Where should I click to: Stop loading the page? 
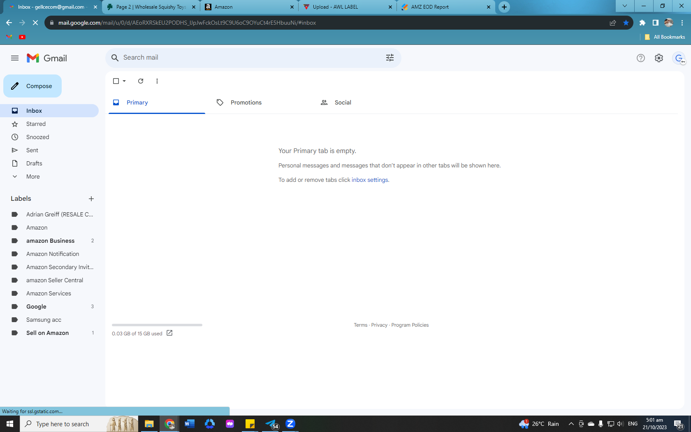pos(35,23)
